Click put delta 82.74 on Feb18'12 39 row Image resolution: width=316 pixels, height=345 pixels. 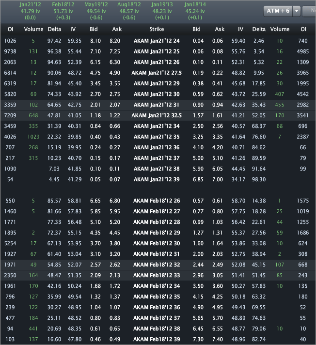pyautogui.click(x=259, y=340)
